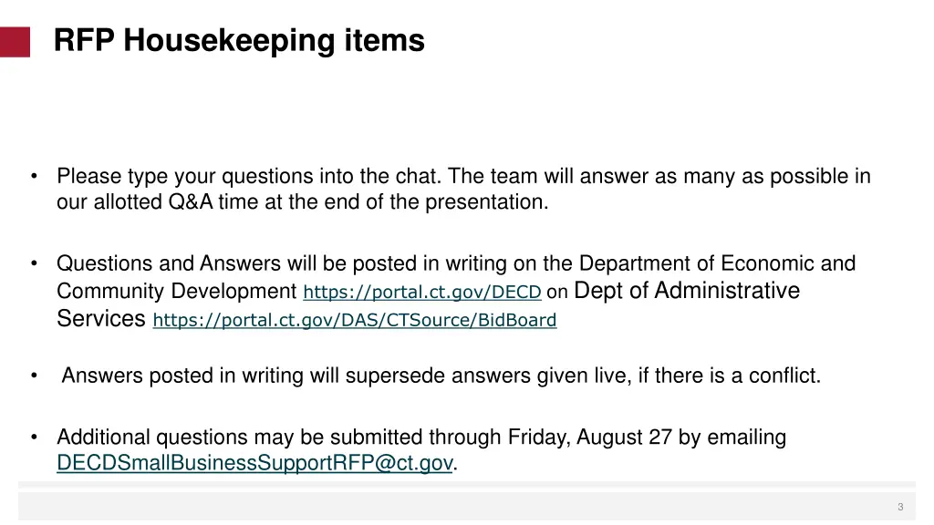Click the 'RFP Housekeeping items' slide title
The height and width of the screenshot is (525, 934).
point(239,41)
